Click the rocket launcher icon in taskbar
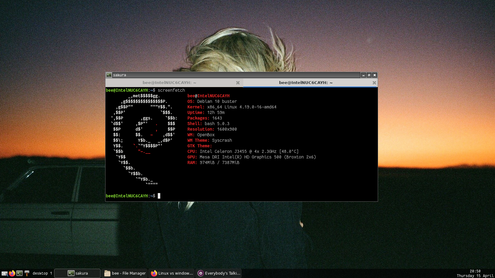The width and height of the screenshot is (495, 278). pos(27,273)
